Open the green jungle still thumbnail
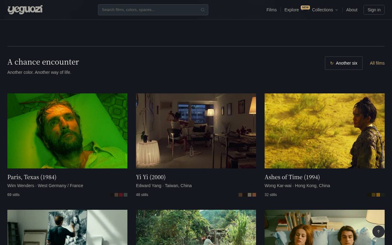 [196, 227]
